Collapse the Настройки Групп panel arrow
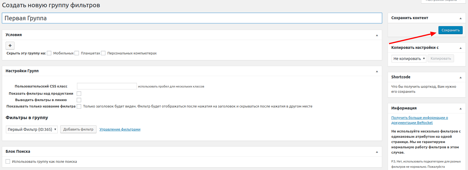This screenshot has height=170, width=468. pyautogui.click(x=377, y=71)
